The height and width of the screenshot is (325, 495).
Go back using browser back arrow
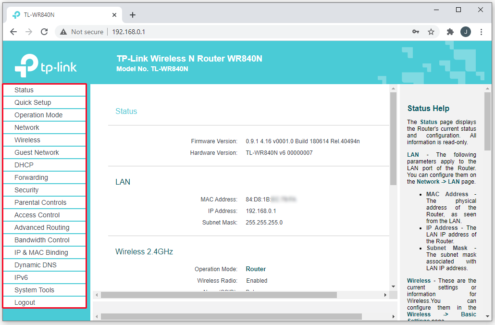click(13, 32)
